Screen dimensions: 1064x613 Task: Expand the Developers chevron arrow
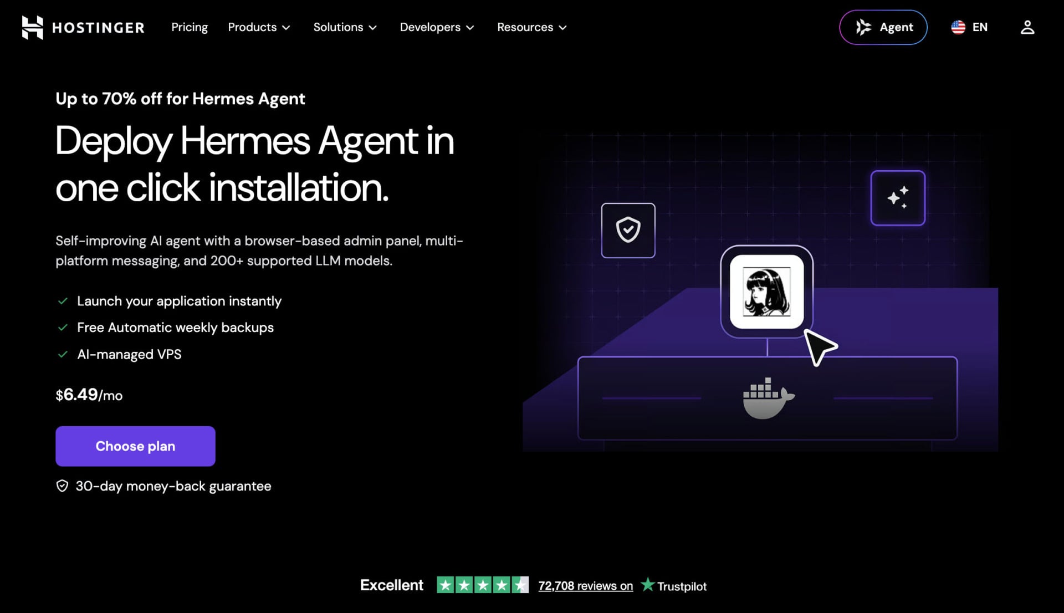click(470, 28)
